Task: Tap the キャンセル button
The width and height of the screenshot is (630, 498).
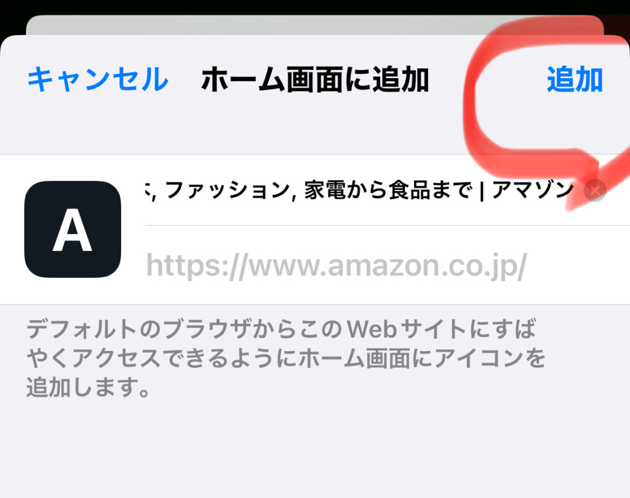Action: (x=98, y=79)
